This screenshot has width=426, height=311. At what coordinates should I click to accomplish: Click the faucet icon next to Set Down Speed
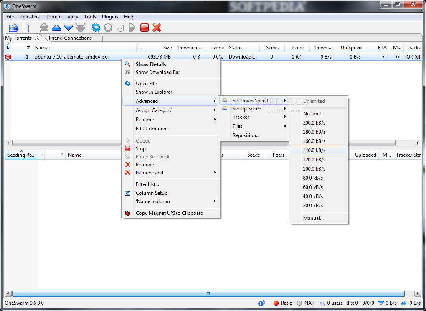[x=224, y=101]
